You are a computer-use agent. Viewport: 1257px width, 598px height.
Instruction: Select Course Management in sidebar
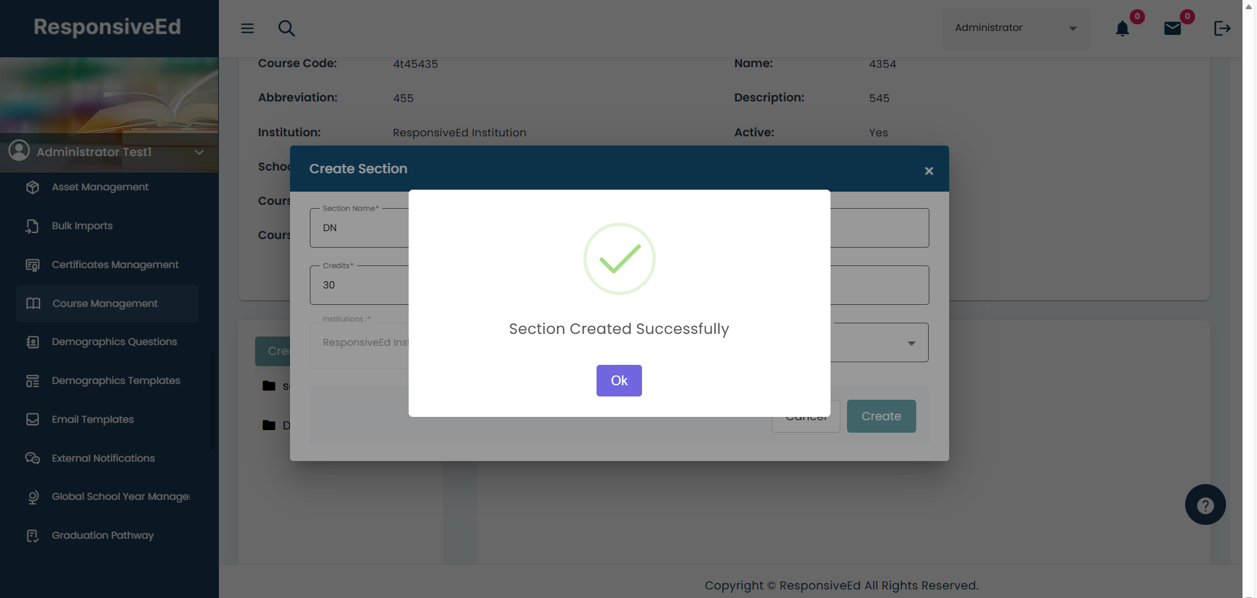(x=105, y=304)
